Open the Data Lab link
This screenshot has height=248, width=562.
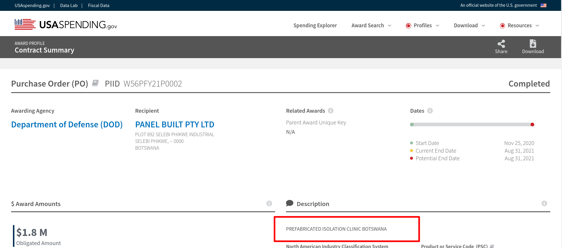(69, 6)
